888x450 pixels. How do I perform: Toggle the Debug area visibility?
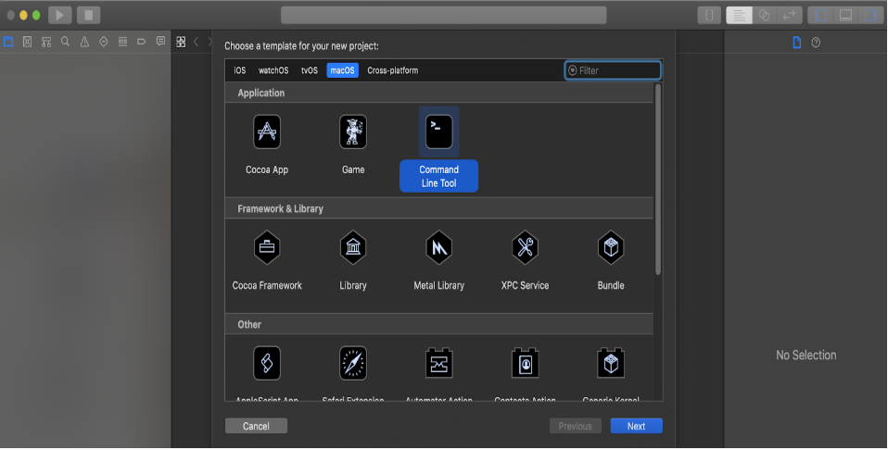tap(845, 16)
